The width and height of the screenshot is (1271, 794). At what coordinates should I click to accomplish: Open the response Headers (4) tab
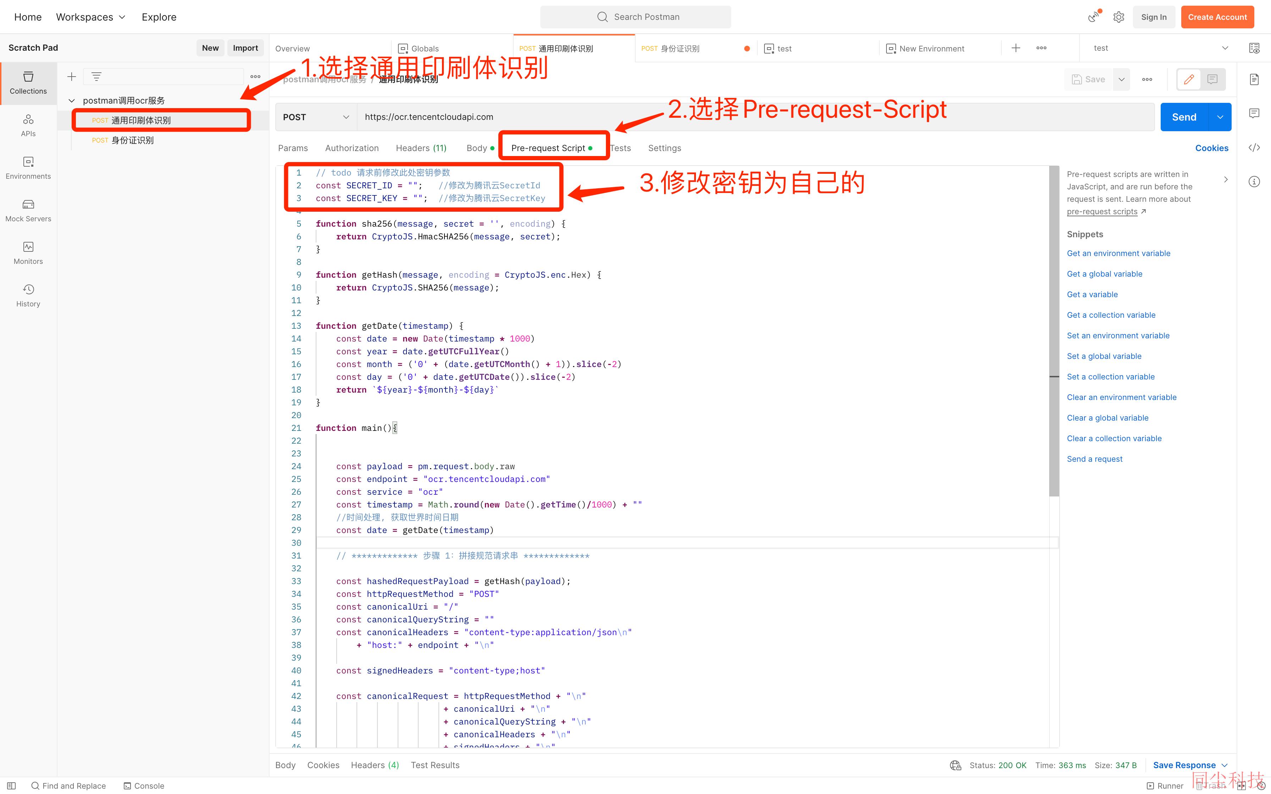[x=375, y=765]
